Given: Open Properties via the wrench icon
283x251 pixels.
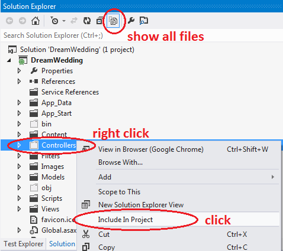Looking at the screenshot, I should pyautogui.click(x=131, y=21).
